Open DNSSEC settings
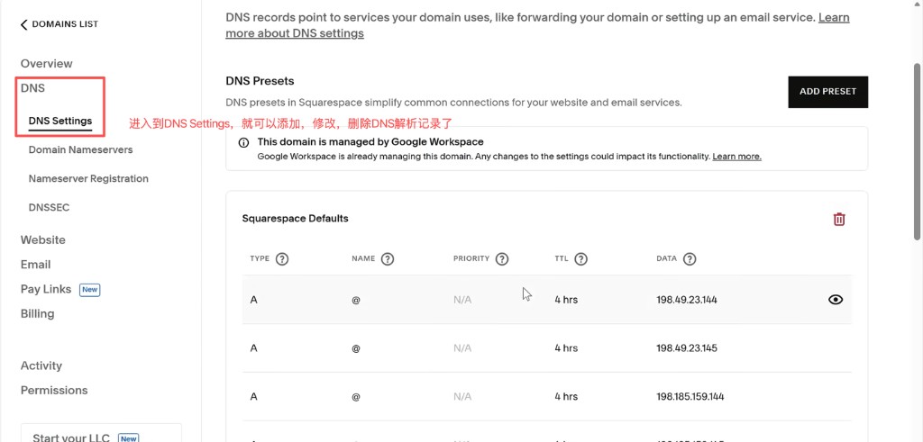923x442 pixels. click(x=49, y=207)
